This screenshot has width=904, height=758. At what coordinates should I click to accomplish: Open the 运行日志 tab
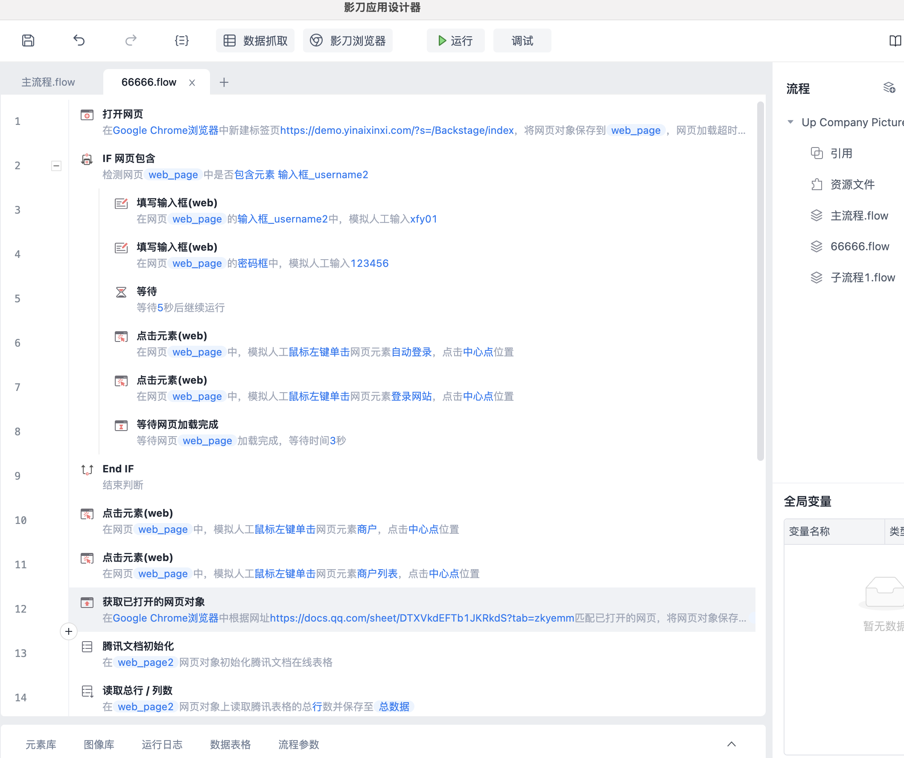[162, 744]
